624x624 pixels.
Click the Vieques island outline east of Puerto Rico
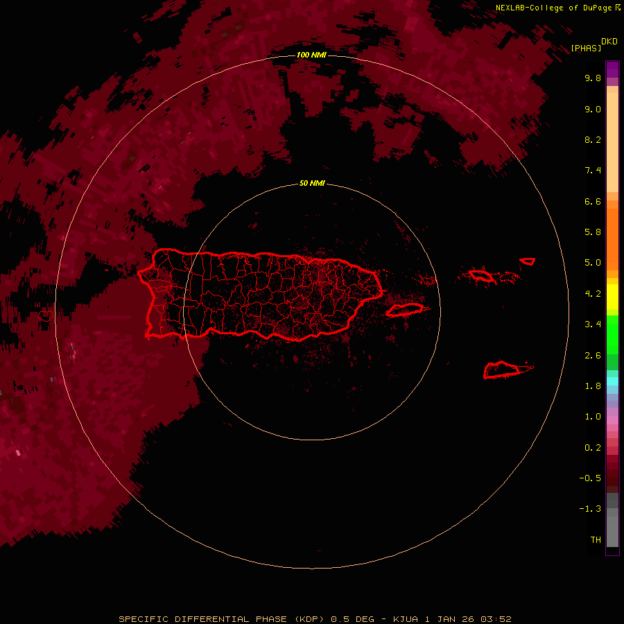click(404, 310)
